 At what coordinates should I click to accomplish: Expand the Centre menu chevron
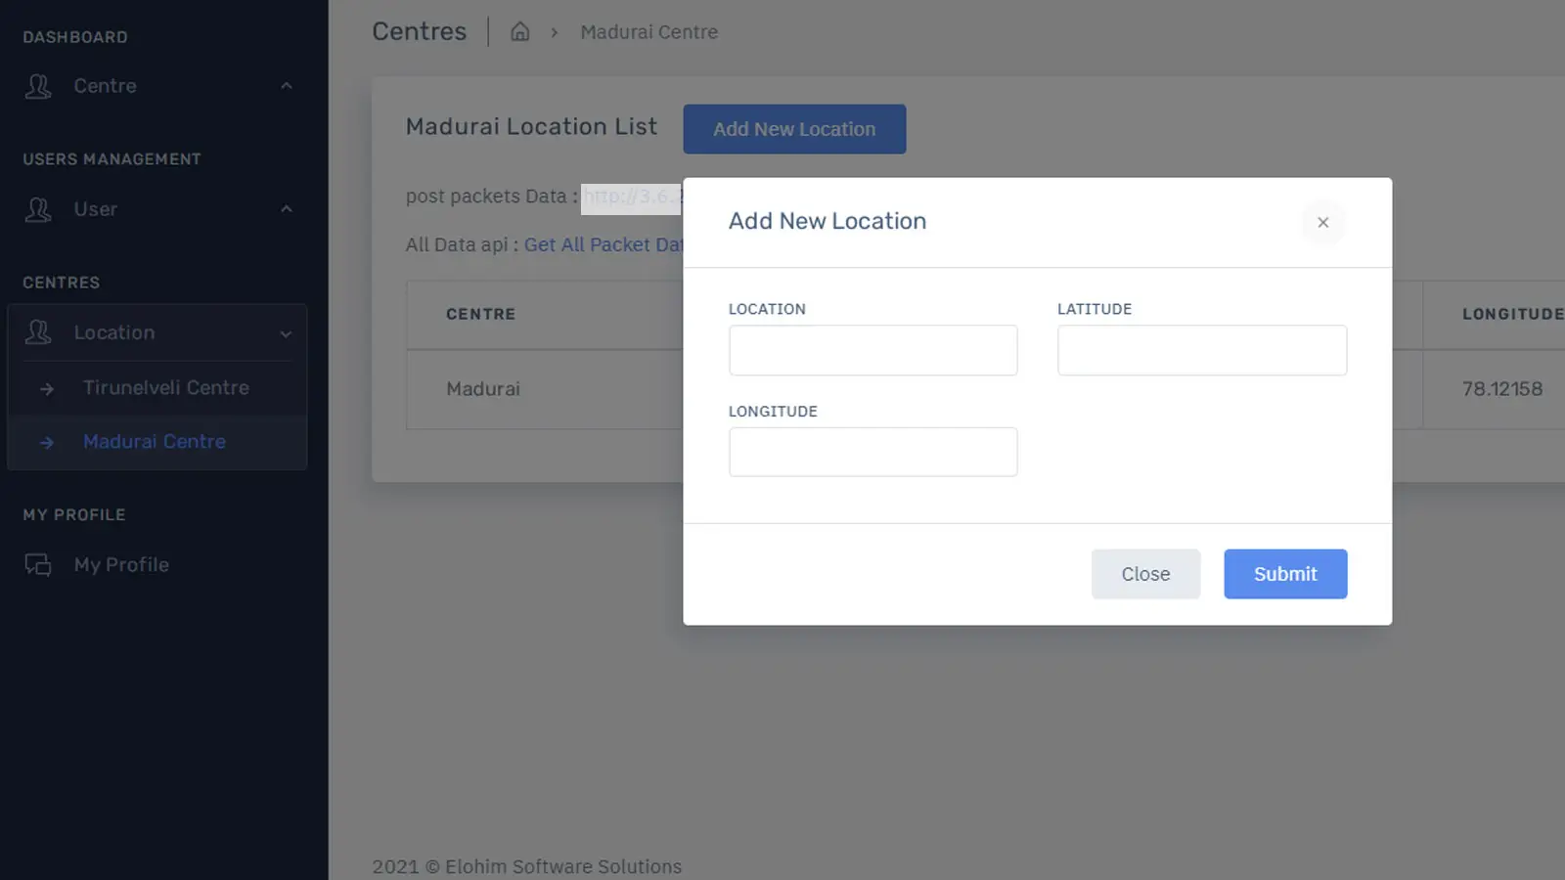coord(287,86)
